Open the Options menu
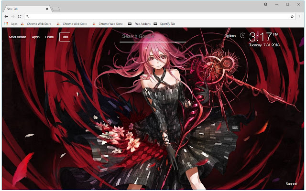Image resolution: width=306 pixels, height=191 pixels. click(230, 36)
